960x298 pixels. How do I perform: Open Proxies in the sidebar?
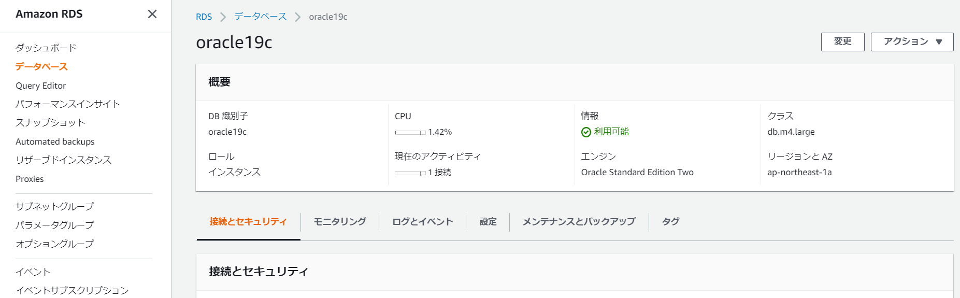(30, 179)
